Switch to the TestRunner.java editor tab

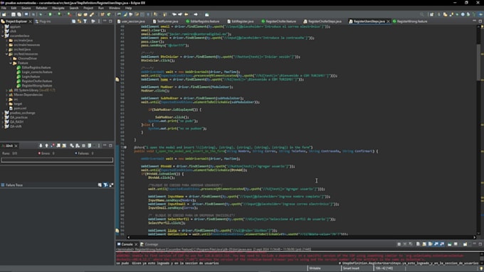165,21
